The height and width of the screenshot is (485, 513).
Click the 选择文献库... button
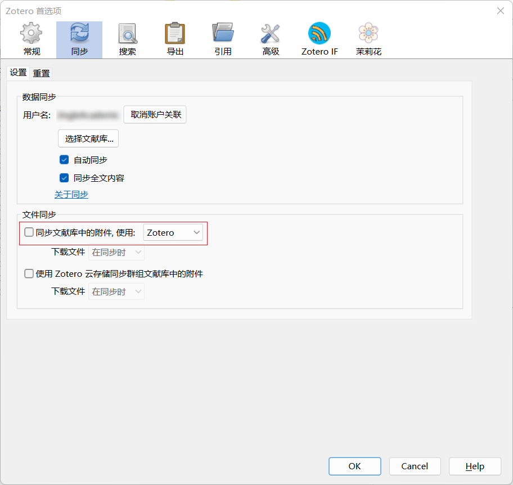[88, 139]
